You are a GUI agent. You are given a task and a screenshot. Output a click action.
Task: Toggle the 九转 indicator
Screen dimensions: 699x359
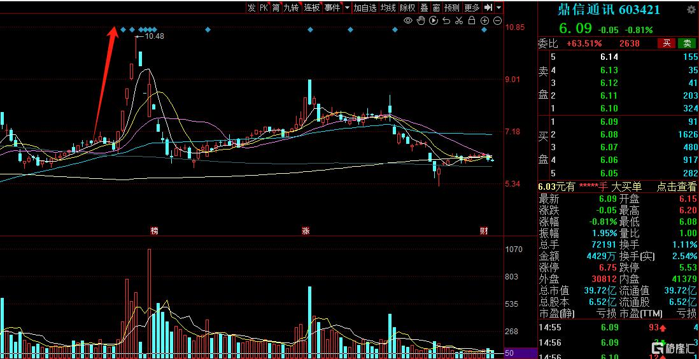[292, 8]
